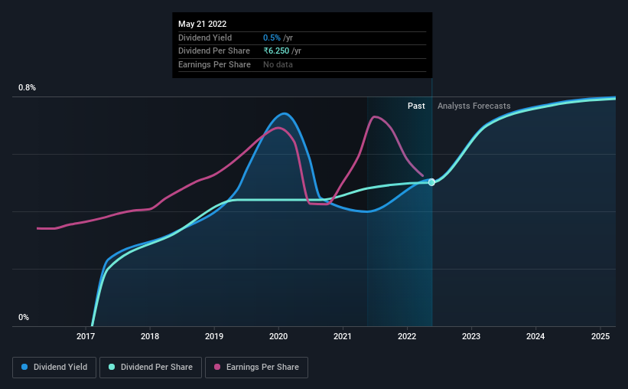Viewport: 628px width, 389px height.
Task: Click the tooltip Earnings Per Share row label
Action: pos(214,64)
